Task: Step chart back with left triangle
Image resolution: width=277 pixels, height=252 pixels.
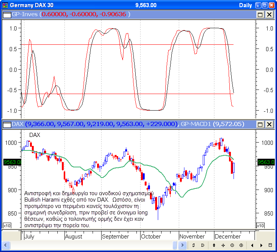Action: (x=252, y=245)
